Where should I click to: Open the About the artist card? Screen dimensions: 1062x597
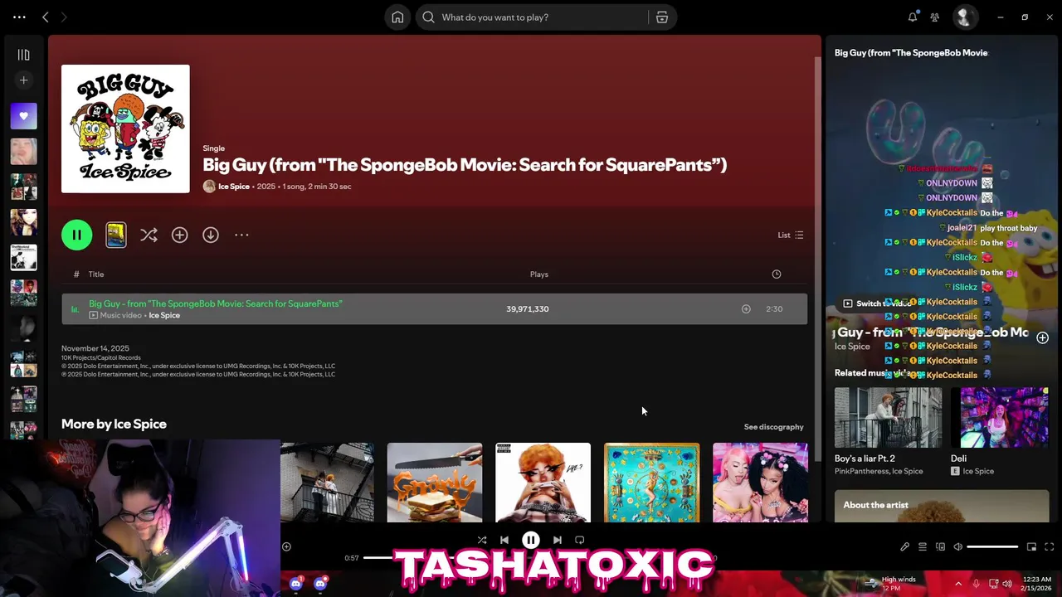(942, 506)
